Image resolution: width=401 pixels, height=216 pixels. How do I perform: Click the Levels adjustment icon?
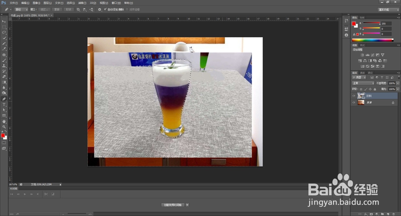pos(367,55)
